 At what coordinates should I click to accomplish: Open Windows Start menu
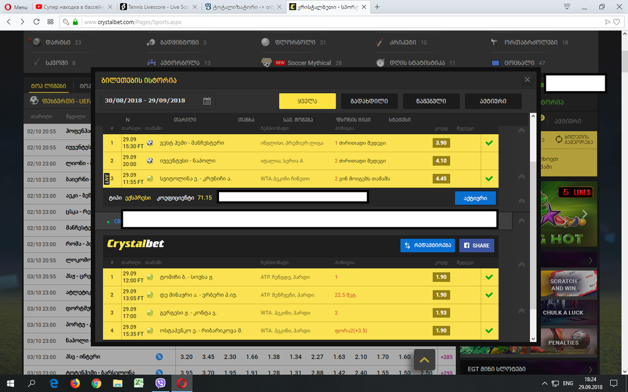coord(10,383)
